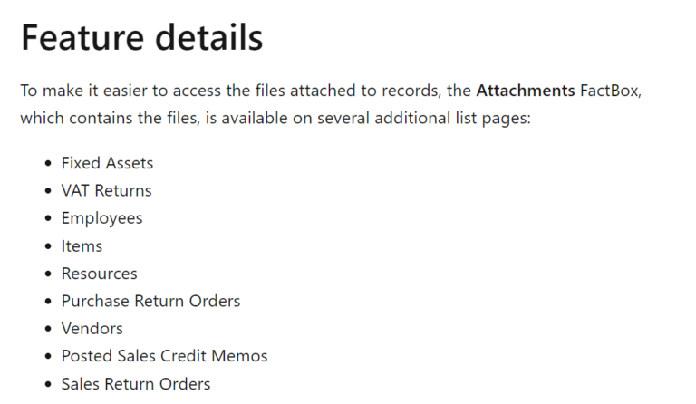This screenshot has height=404, width=696.
Task: Select "Sales Return Orders" list item
Action: (x=135, y=384)
